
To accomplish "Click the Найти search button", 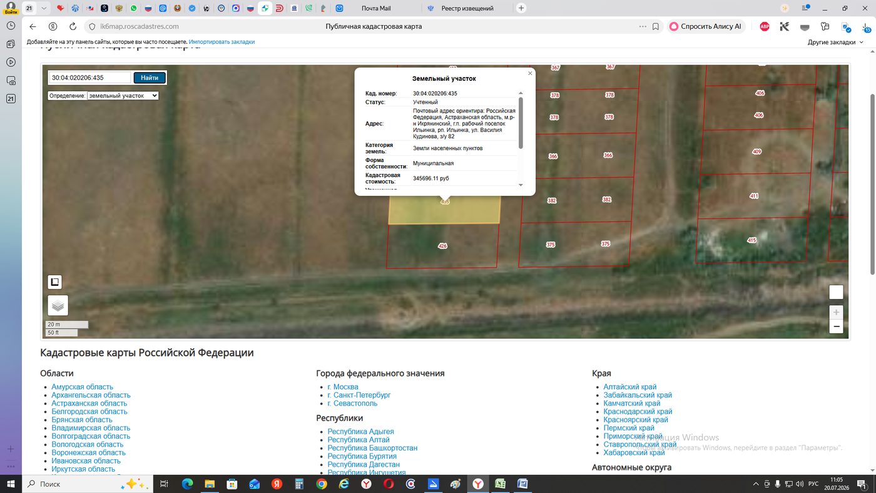I will coord(150,78).
